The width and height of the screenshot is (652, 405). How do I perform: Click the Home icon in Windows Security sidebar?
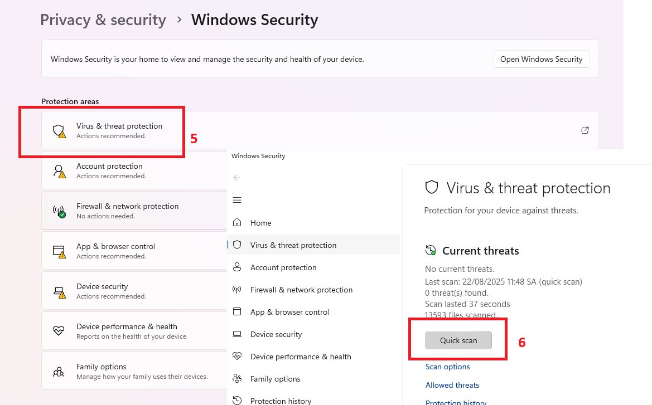[237, 222]
